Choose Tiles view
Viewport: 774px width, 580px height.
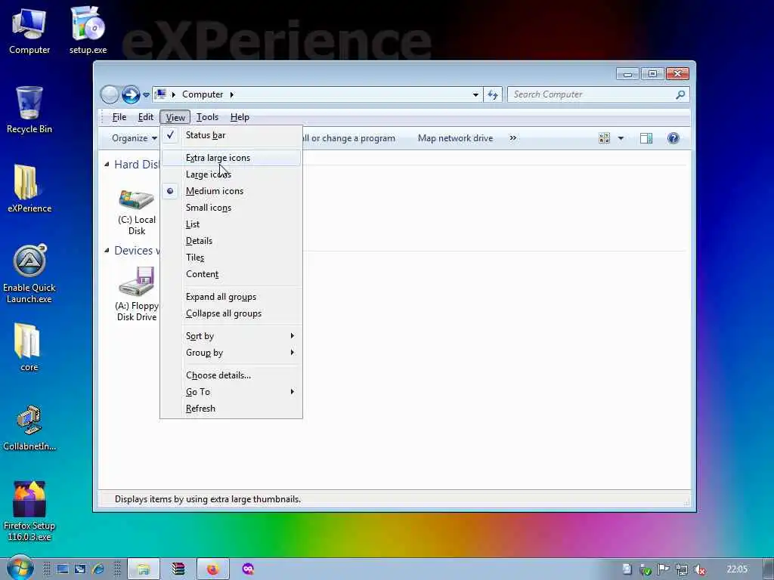pyautogui.click(x=231, y=258)
